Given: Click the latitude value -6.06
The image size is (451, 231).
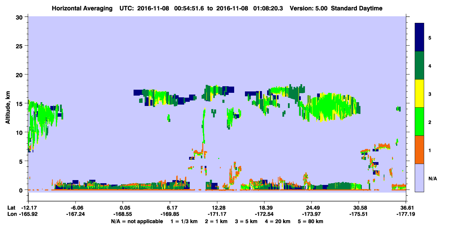Looking at the screenshot, I should pos(76,207).
